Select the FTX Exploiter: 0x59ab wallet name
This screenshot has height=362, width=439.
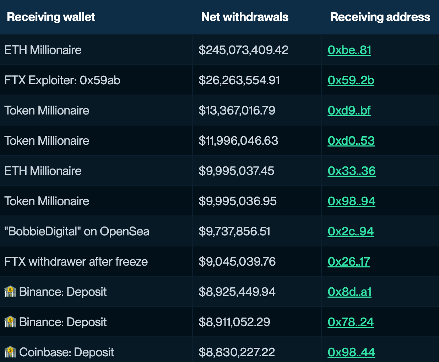click(62, 80)
